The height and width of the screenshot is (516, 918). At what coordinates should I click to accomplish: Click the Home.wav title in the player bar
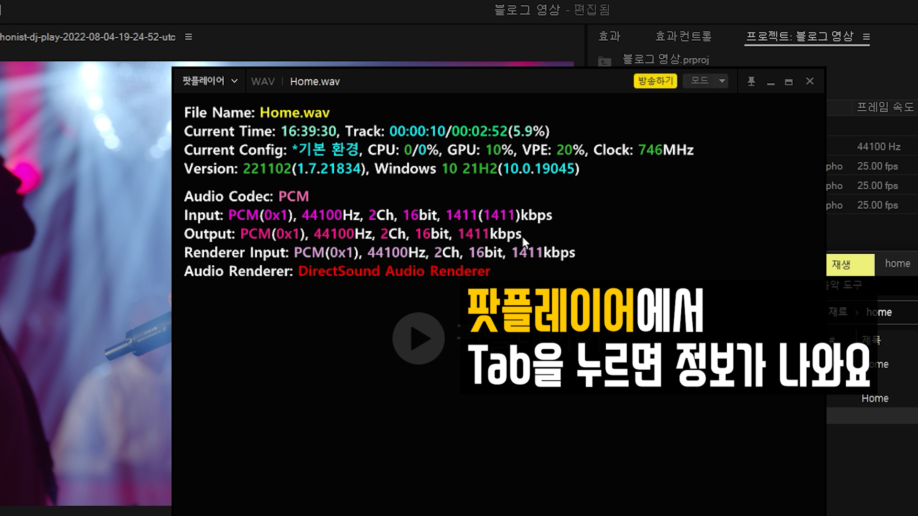tap(315, 82)
